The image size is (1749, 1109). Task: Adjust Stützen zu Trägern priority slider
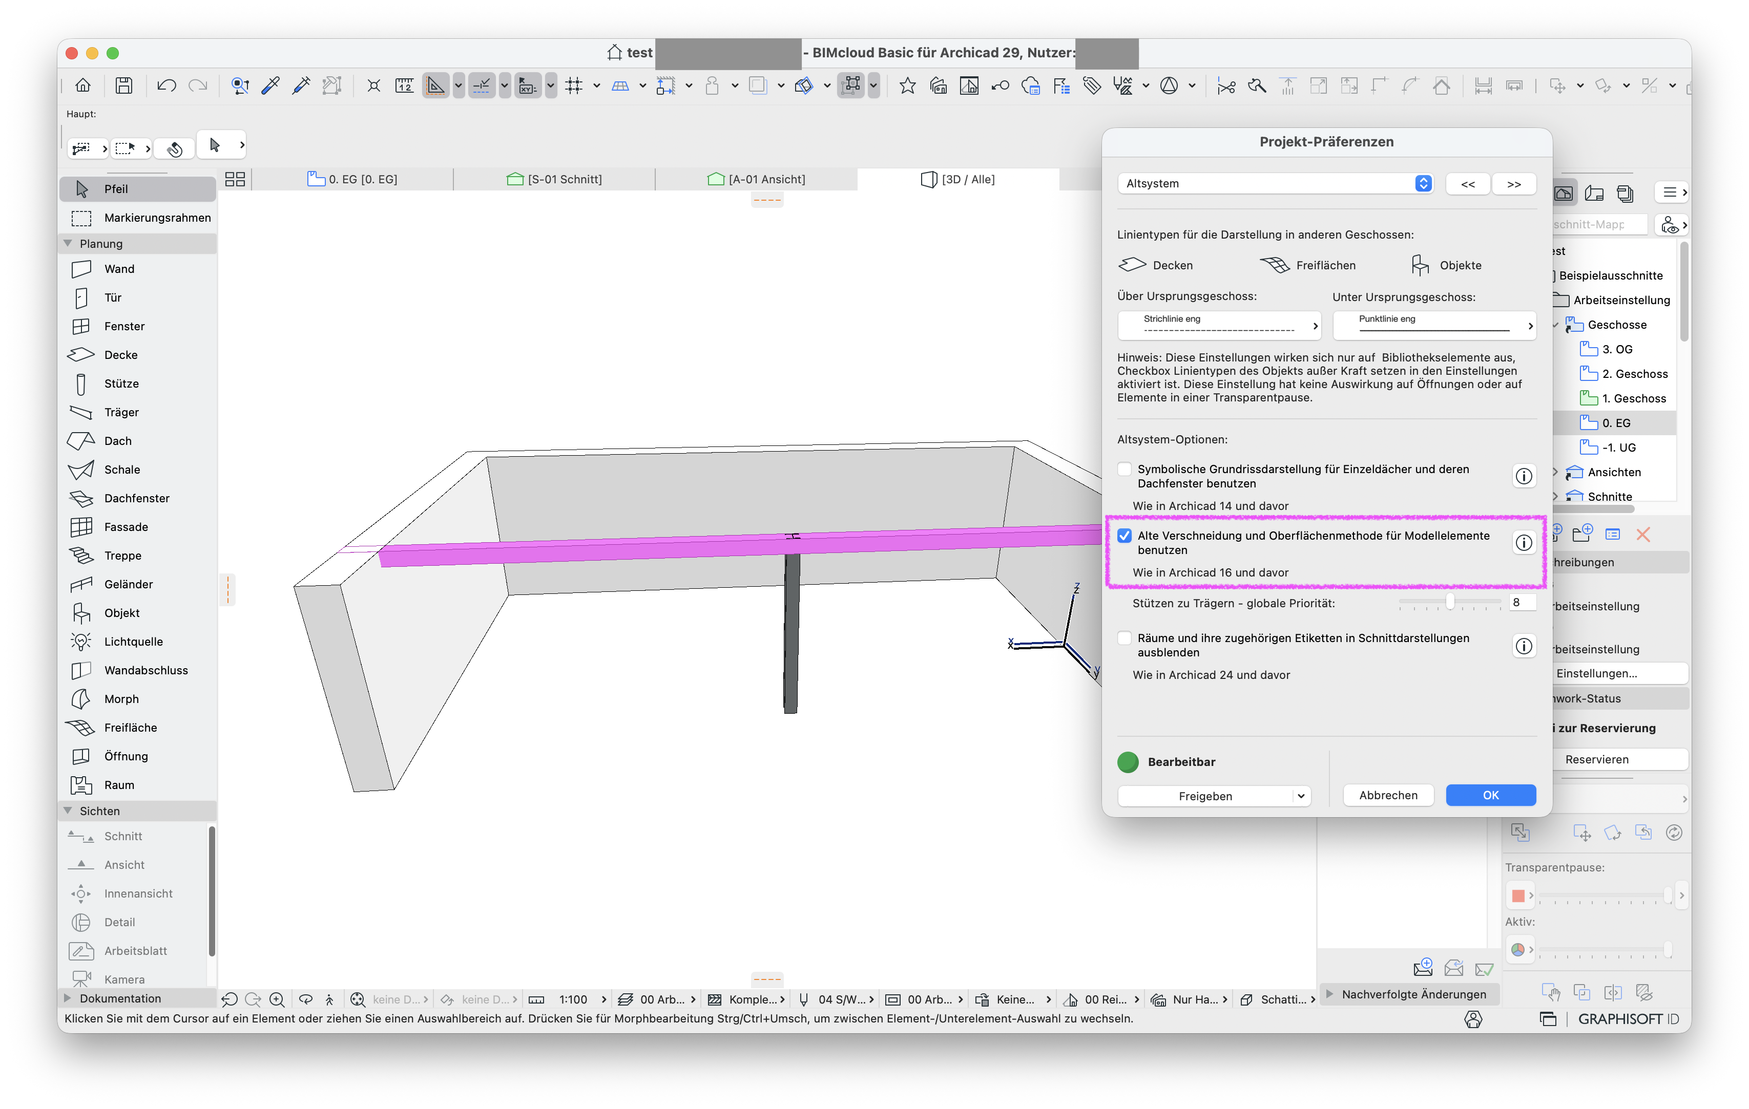click(1450, 603)
